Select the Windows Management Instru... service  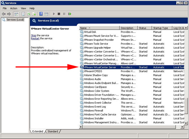click(132, 122)
